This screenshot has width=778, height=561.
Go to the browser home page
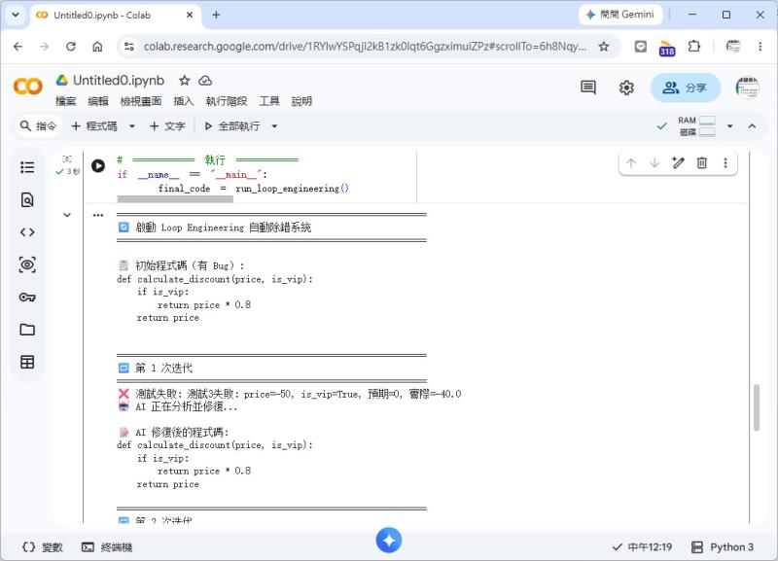(x=97, y=47)
